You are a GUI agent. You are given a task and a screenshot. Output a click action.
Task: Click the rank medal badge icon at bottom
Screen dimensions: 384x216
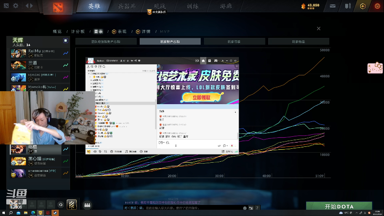(72, 204)
